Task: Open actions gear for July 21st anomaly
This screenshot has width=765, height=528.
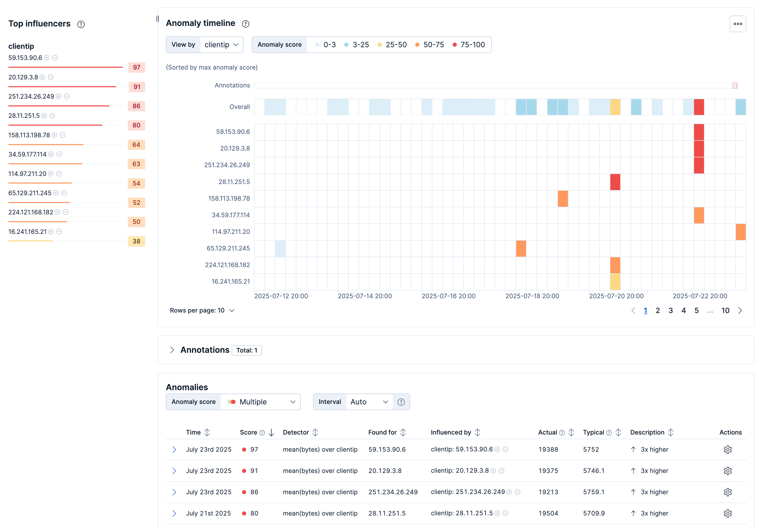Action: (728, 513)
